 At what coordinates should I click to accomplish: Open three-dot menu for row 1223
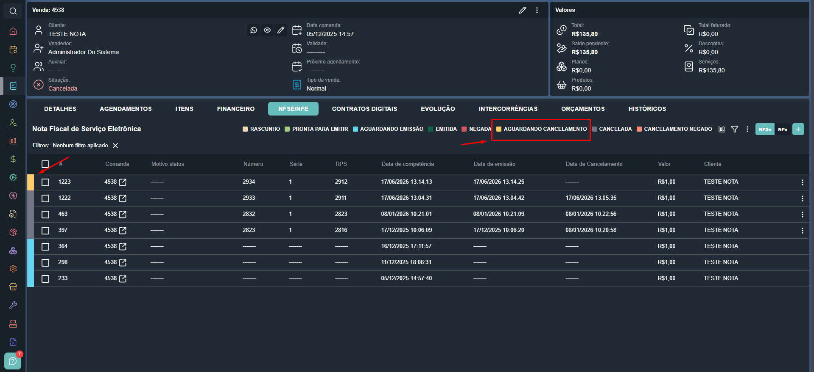802,182
